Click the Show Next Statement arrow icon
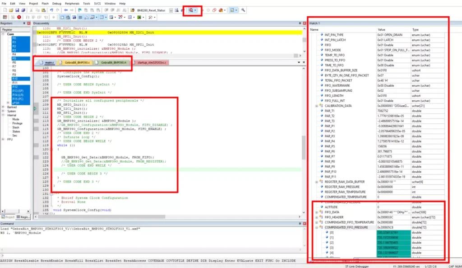The image size is (462, 268). point(54,18)
